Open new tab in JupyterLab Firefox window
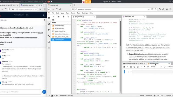 [74, 5]
